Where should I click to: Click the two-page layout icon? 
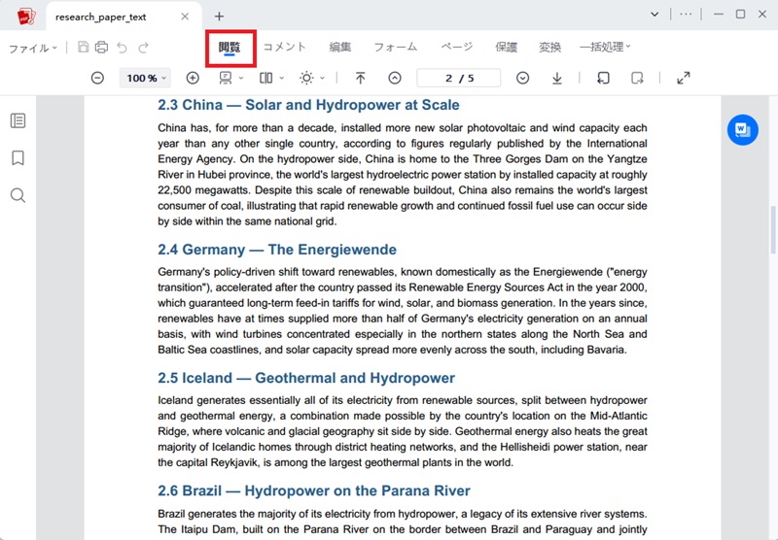265,78
